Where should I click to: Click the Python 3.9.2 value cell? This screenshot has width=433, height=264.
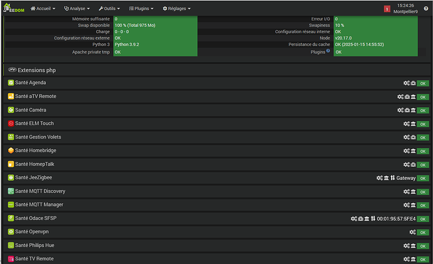[x=156, y=45]
